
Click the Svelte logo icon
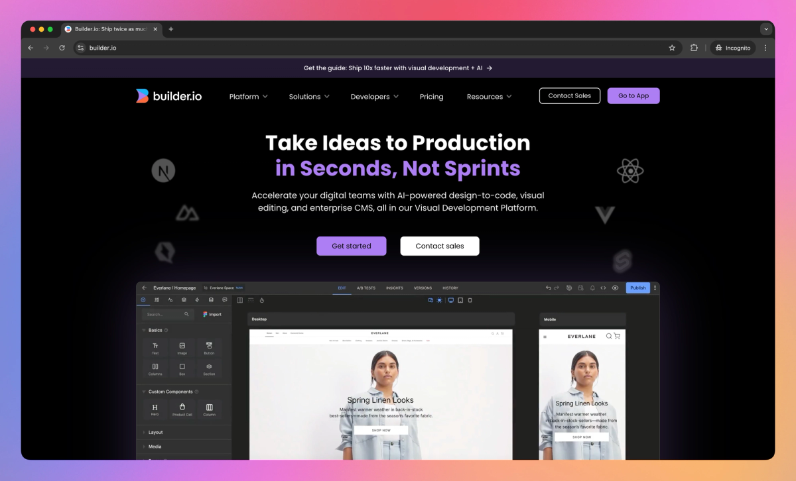click(x=622, y=261)
